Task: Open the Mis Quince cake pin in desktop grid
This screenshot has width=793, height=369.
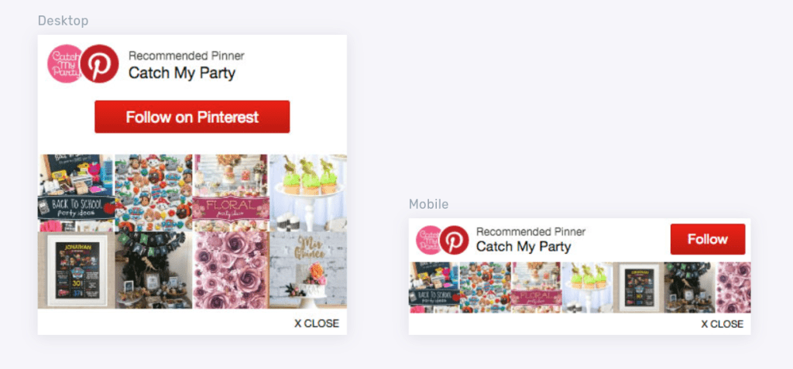Action: pos(308,270)
